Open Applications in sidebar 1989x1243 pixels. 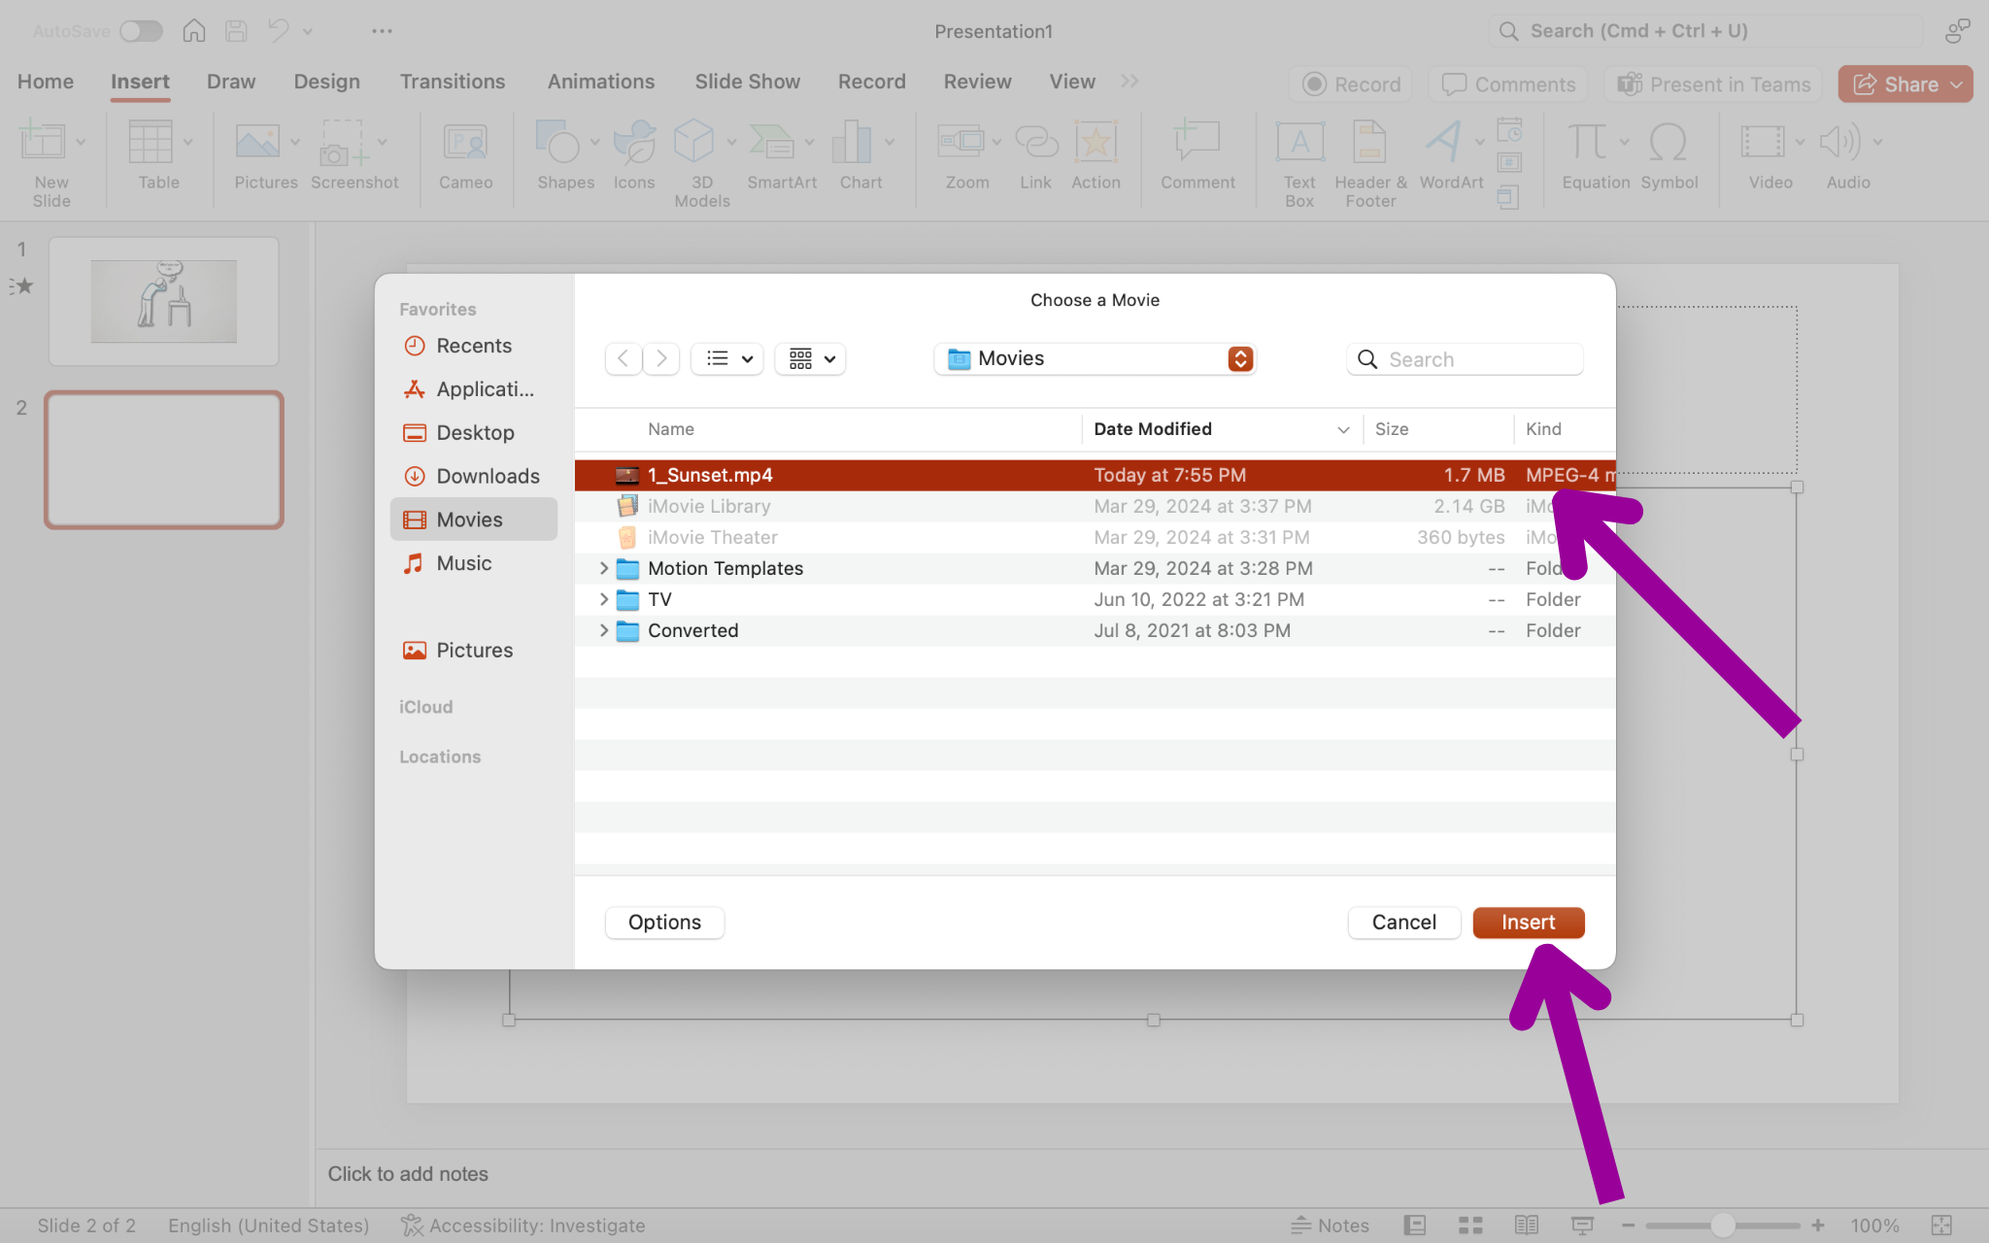pyautogui.click(x=473, y=389)
